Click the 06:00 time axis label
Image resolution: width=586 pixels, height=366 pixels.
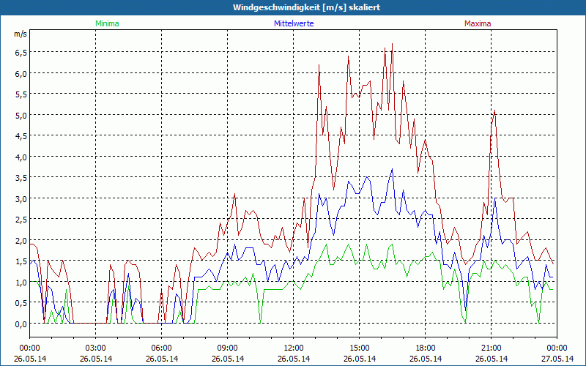tap(161, 348)
